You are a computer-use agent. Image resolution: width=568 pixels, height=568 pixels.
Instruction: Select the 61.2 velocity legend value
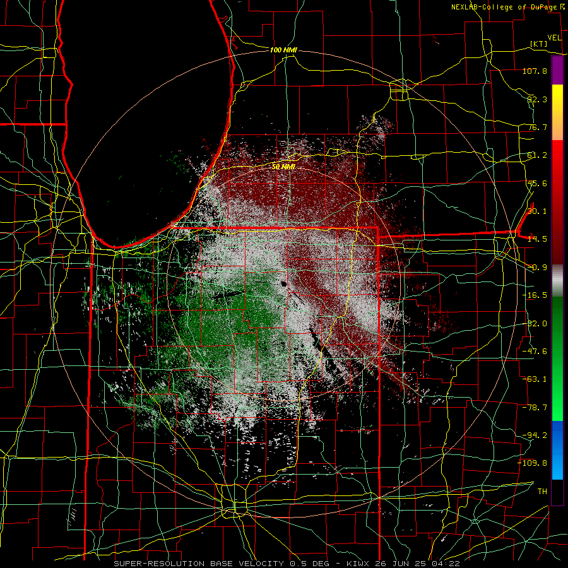537,155
